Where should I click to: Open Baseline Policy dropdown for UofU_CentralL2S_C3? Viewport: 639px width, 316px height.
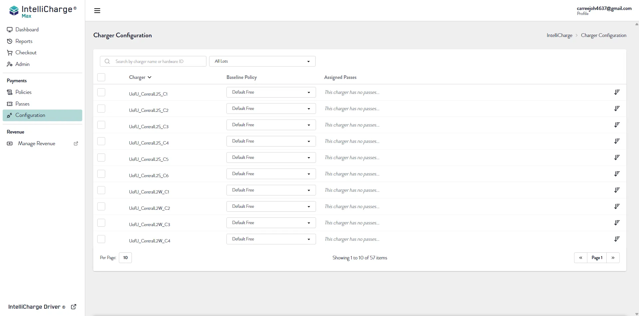coord(271,125)
